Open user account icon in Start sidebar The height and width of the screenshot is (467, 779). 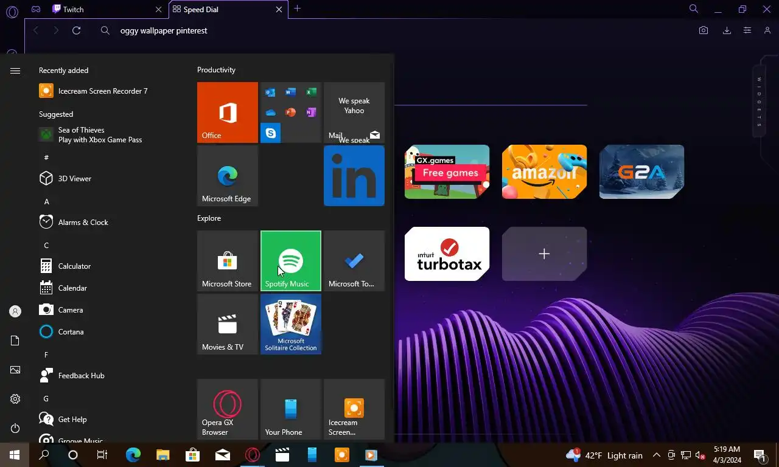click(15, 311)
